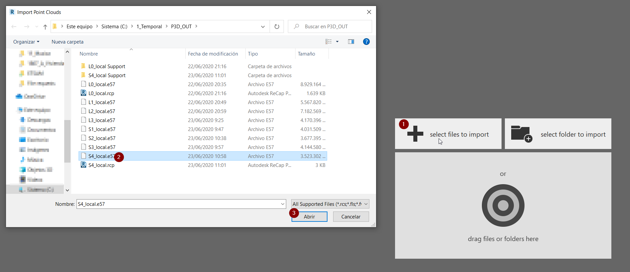
Task: Click the Forward navigation arrow
Action: pos(27,27)
